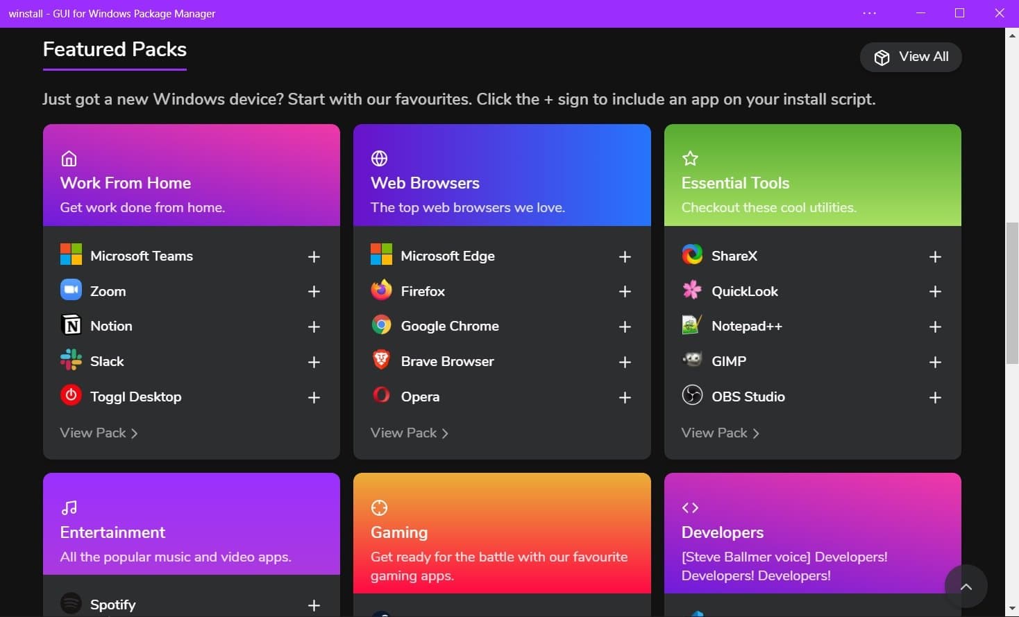
Task: Add Zoom to the install script
Action: coord(314,291)
